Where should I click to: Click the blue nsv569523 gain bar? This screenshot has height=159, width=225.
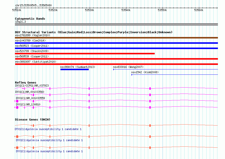click(116, 48)
